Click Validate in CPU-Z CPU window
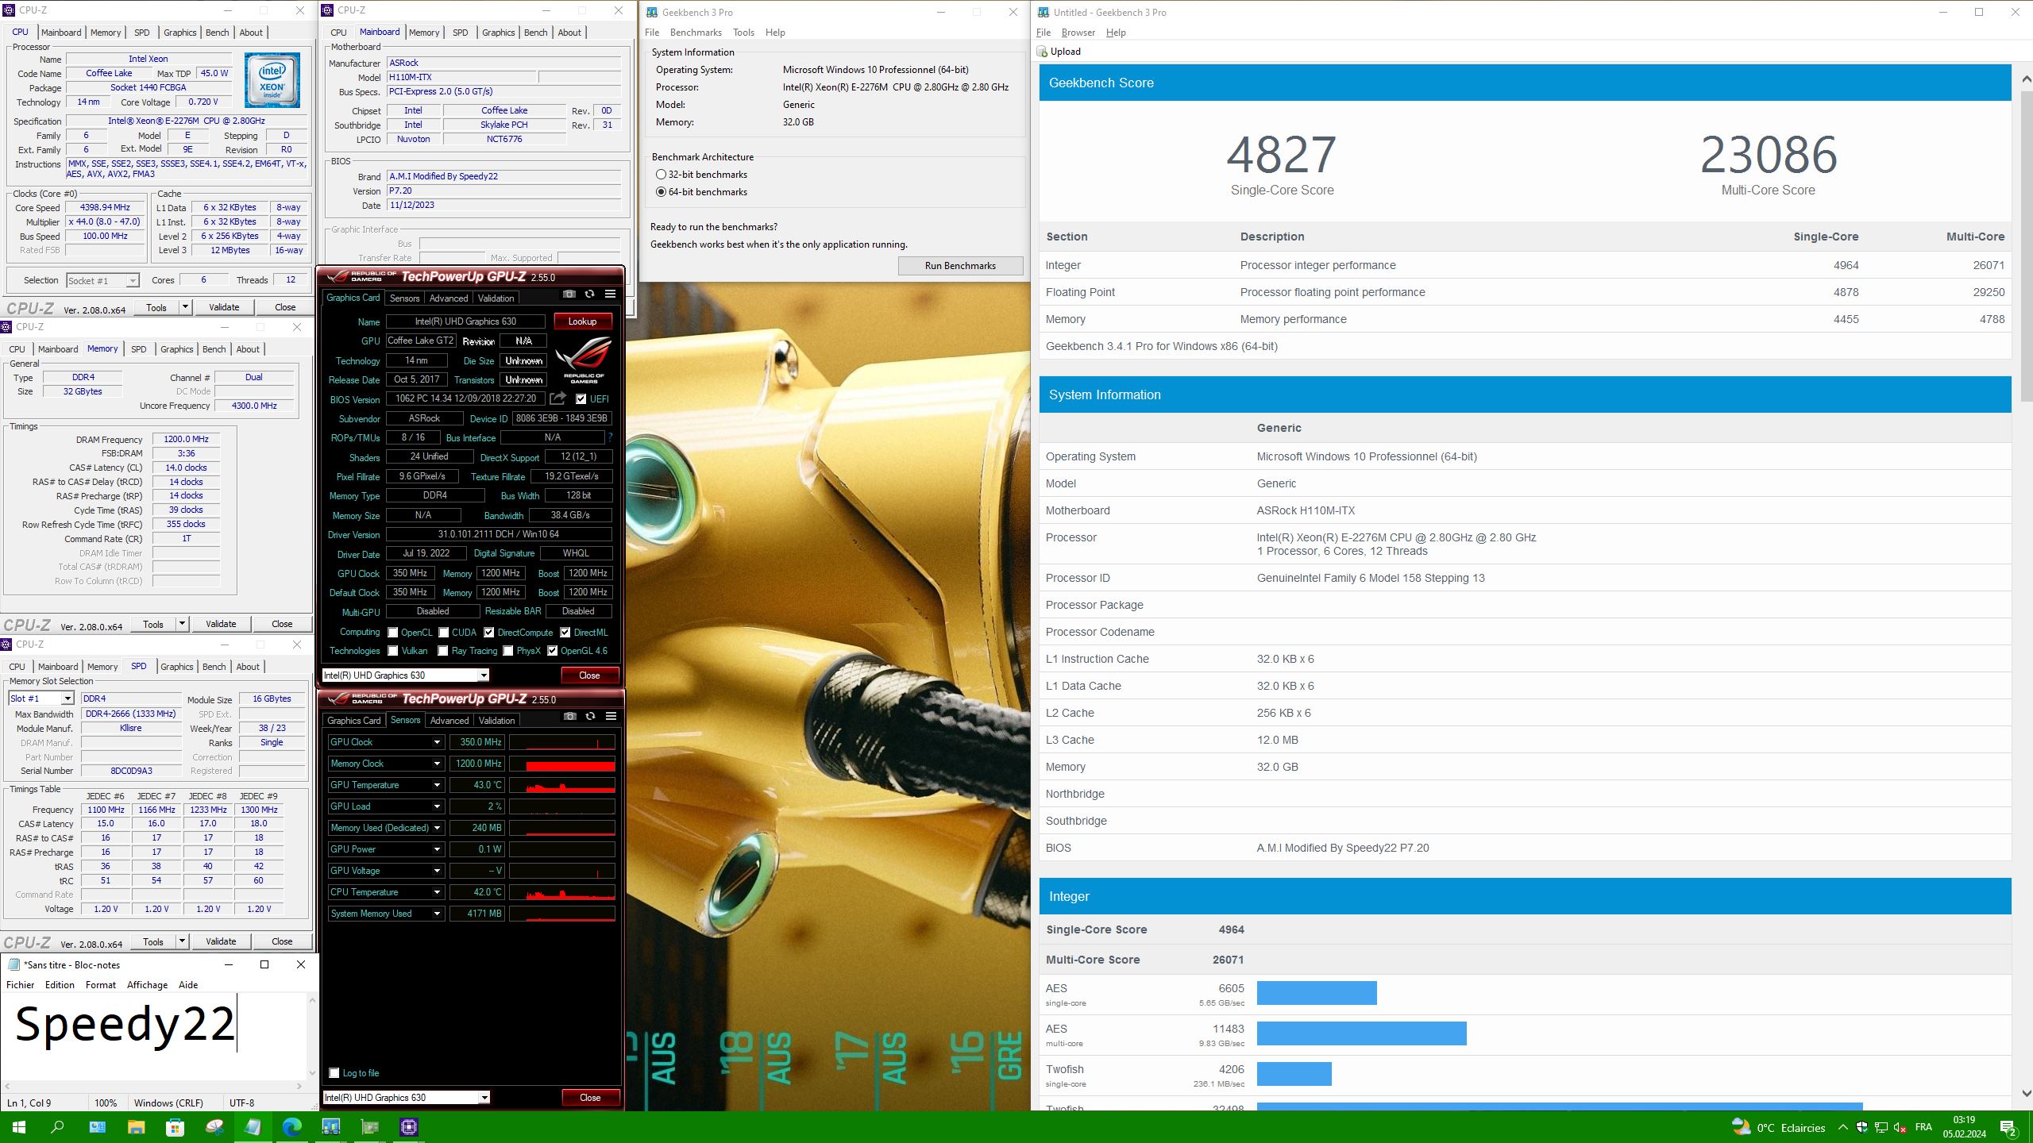The width and height of the screenshot is (2033, 1143). tap(224, 307)
